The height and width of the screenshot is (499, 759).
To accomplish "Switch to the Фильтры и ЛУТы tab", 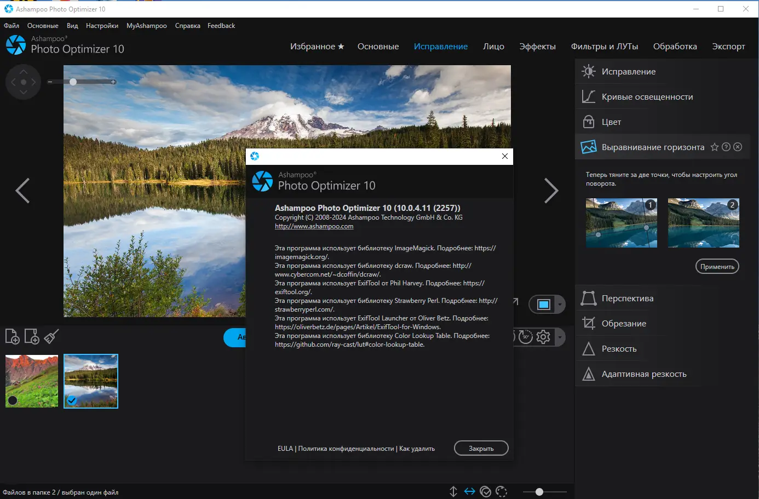I will pyautogui.click(x=605, y=47).
